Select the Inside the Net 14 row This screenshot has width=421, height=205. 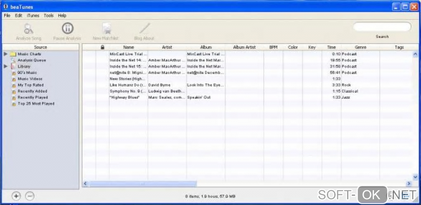(247, 60)
